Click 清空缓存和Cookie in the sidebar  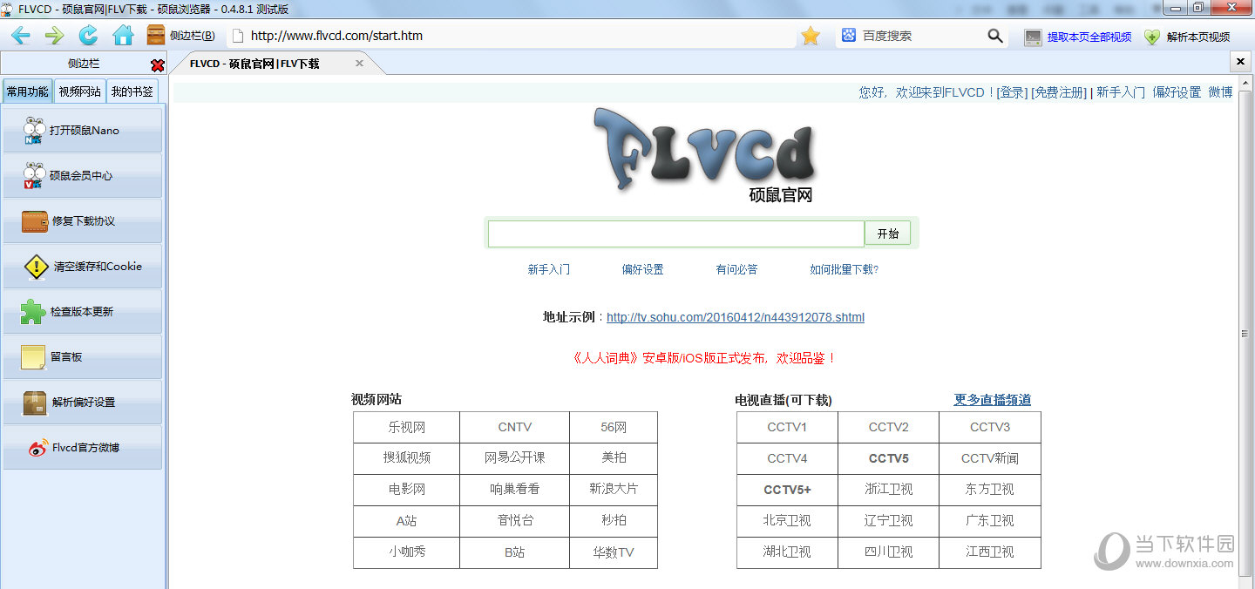click(83, 266)
